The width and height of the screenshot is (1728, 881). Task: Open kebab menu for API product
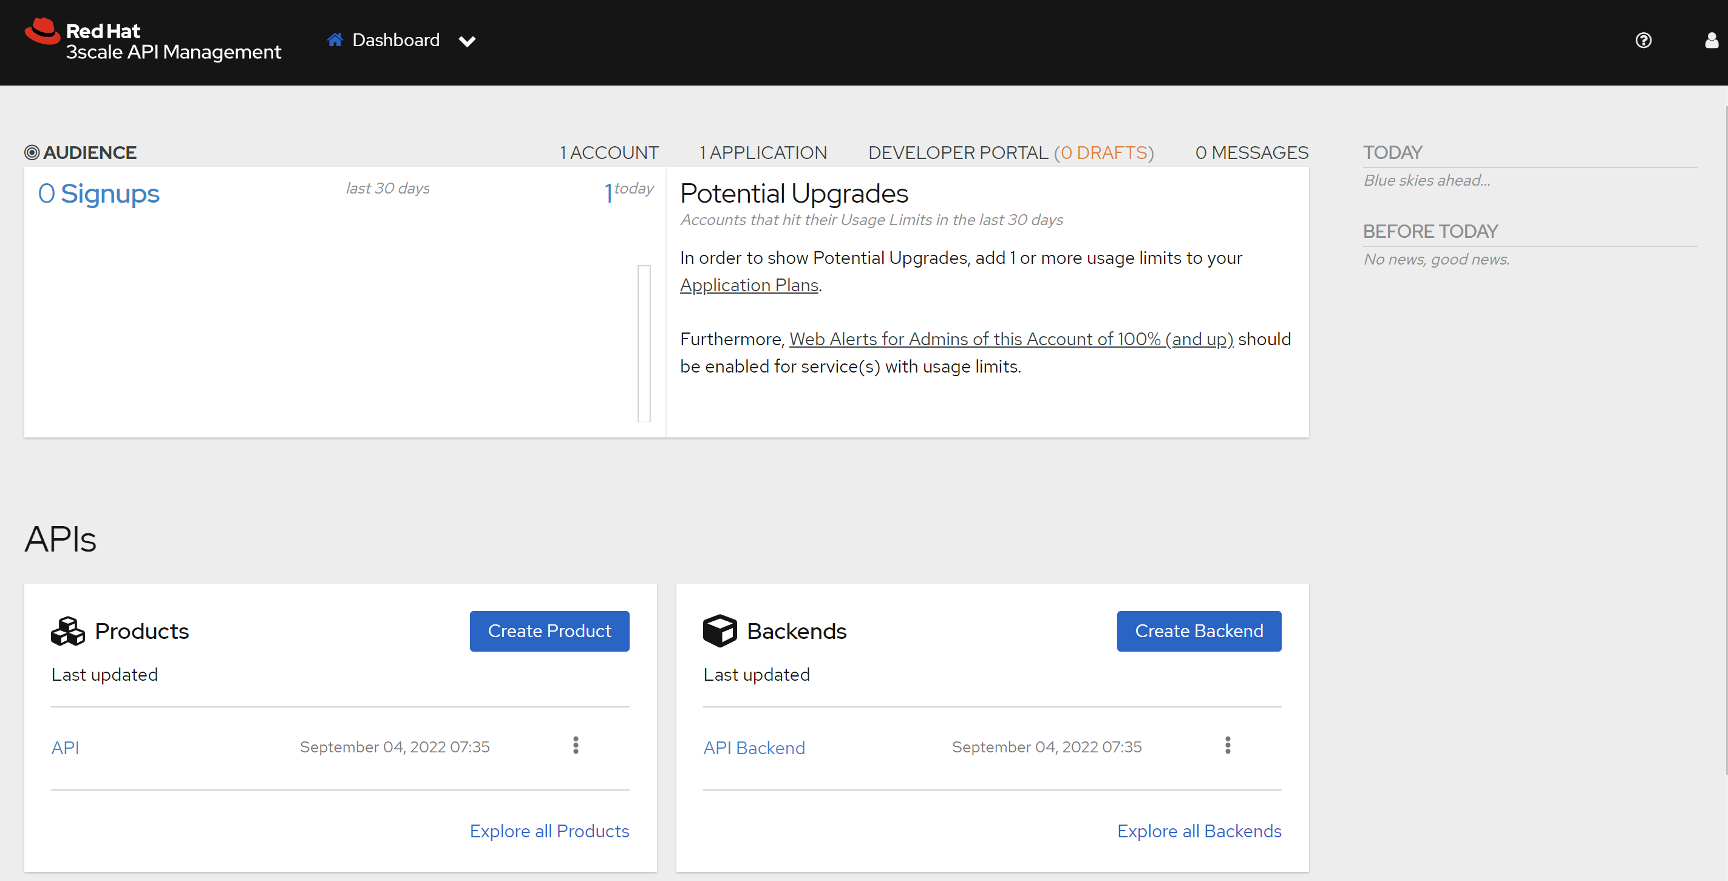click(x=576, y=746)
